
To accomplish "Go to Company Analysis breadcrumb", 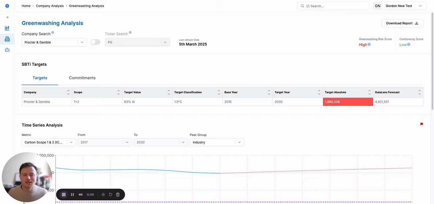I will coord(50,6).
